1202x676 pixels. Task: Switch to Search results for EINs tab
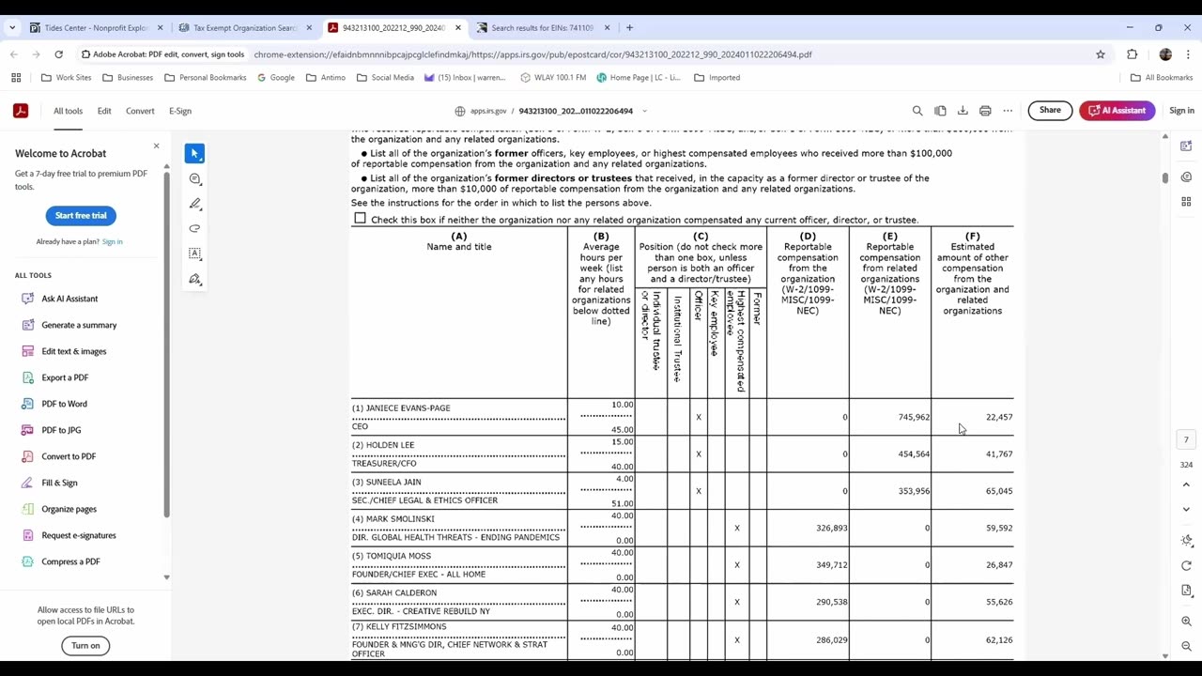point(543,27)
